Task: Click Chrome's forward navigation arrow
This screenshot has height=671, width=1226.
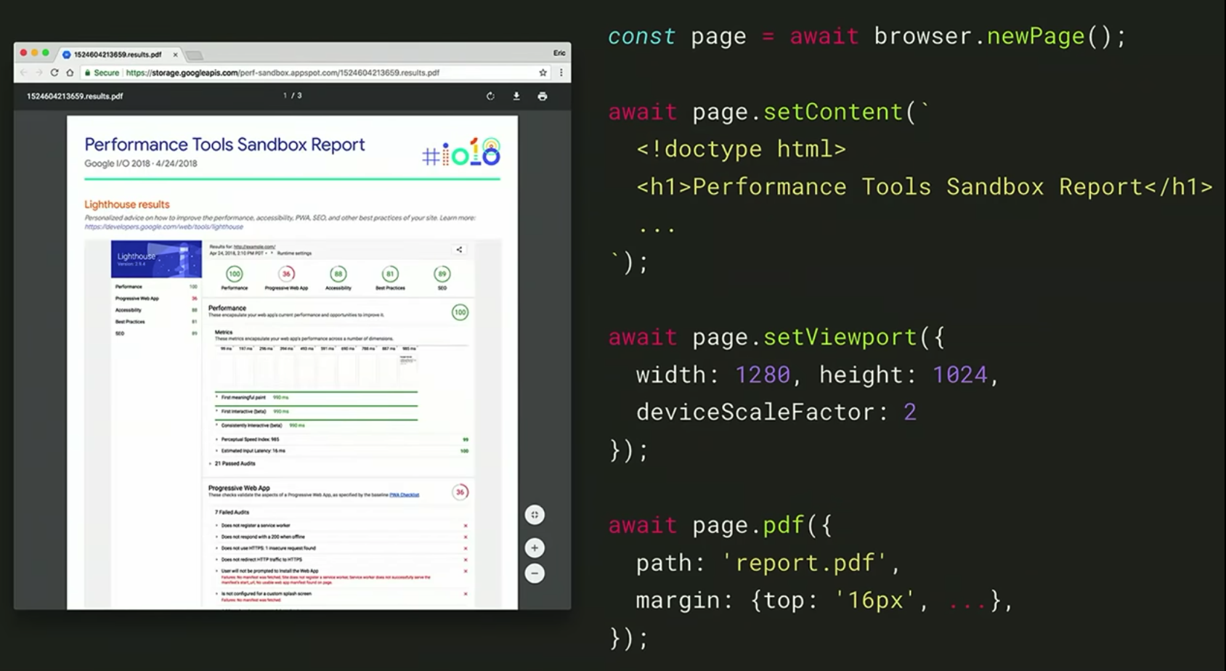Action: tap(39, 73)
